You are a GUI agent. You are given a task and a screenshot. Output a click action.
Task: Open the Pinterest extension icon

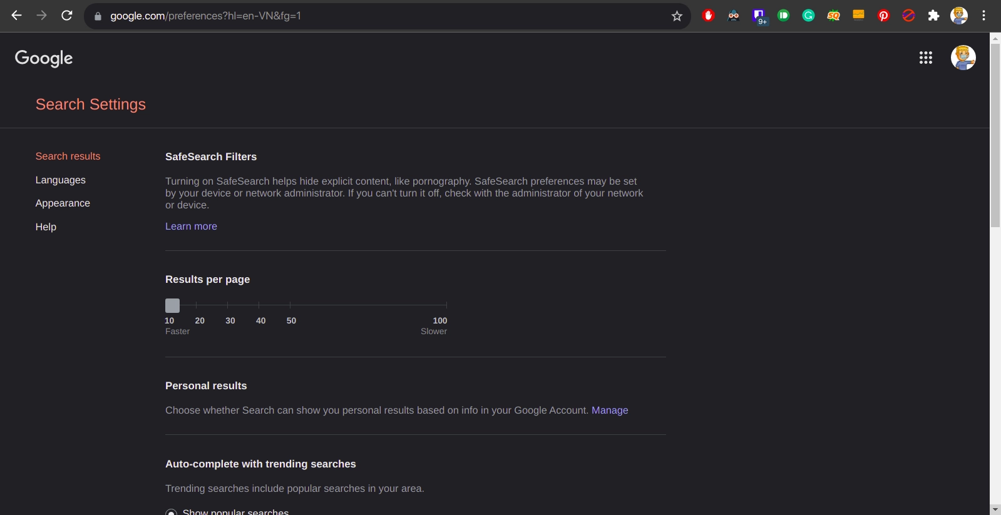(883, 16)
